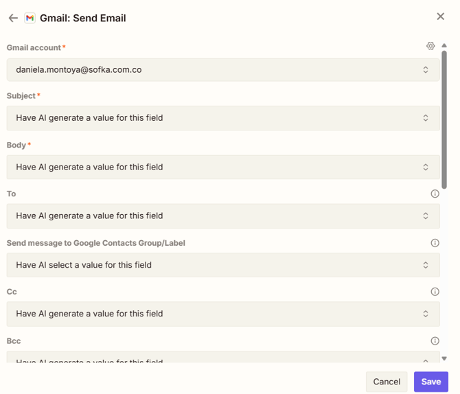Click the Cancel button
The image size is (460, 394).
[x=387, y=382]
